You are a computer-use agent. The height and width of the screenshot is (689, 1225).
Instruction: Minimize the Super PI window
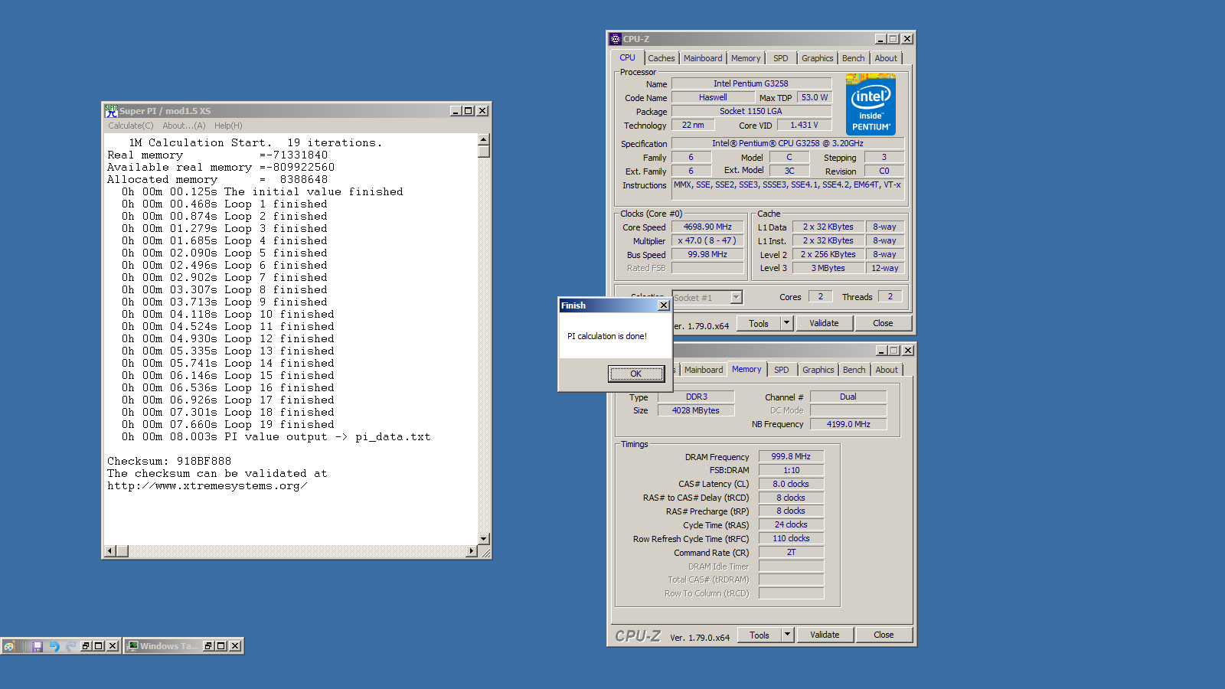tap(456, 111)
